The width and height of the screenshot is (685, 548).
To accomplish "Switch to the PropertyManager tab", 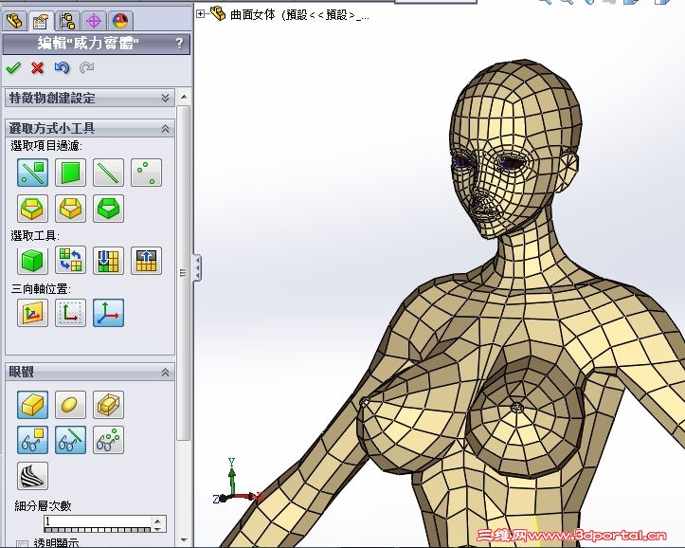I will [41, 20].
